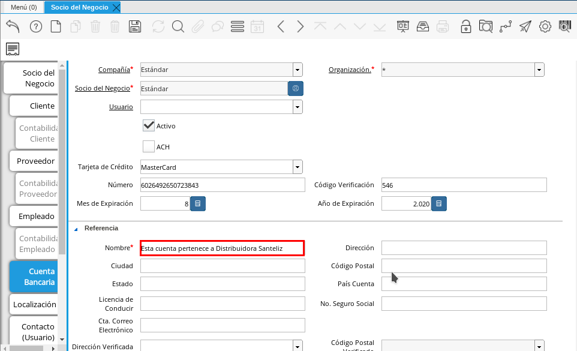The height and width of the screenshot is (351, 577).
Task: Open the Socio del Negocio lookup button
Action: [x=296, y=88]
